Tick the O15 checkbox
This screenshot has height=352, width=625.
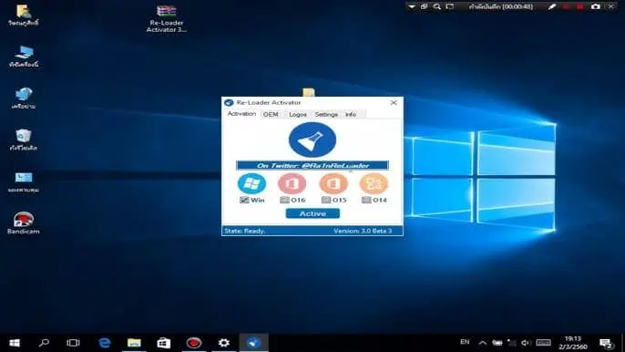click(x=326, y=200)
